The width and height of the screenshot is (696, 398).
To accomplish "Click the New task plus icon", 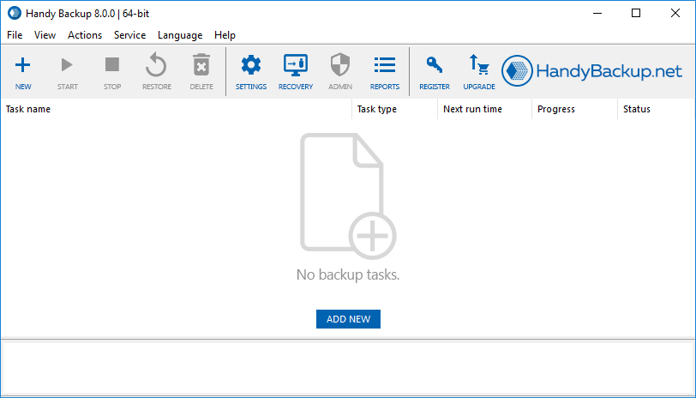I will [23, 65].
